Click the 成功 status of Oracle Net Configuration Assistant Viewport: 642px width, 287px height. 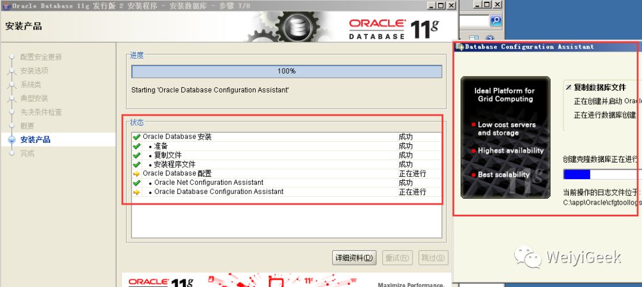point(406,183)
